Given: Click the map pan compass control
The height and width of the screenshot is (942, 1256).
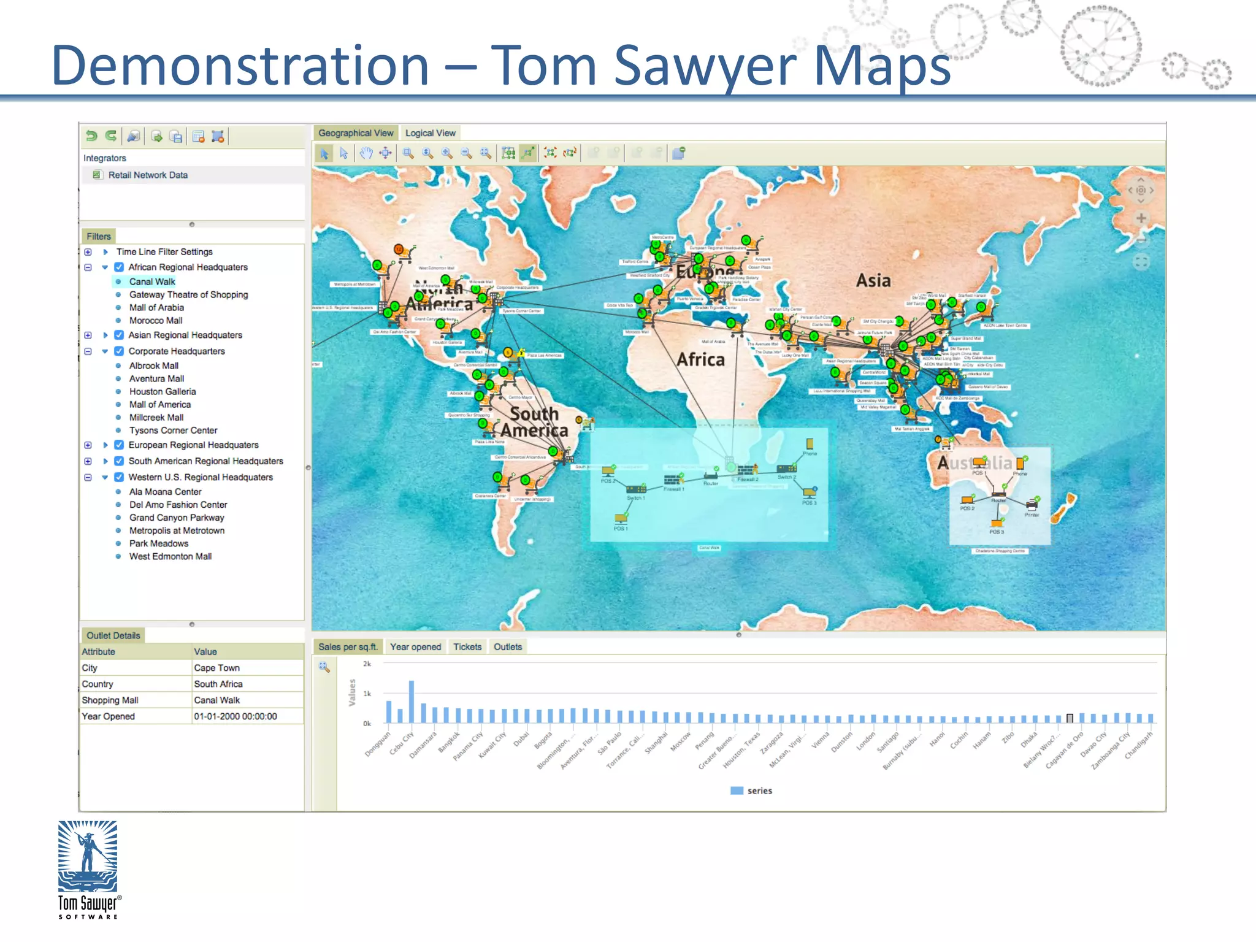Looking at the screenshot, I should click(x=1141, y=190).
